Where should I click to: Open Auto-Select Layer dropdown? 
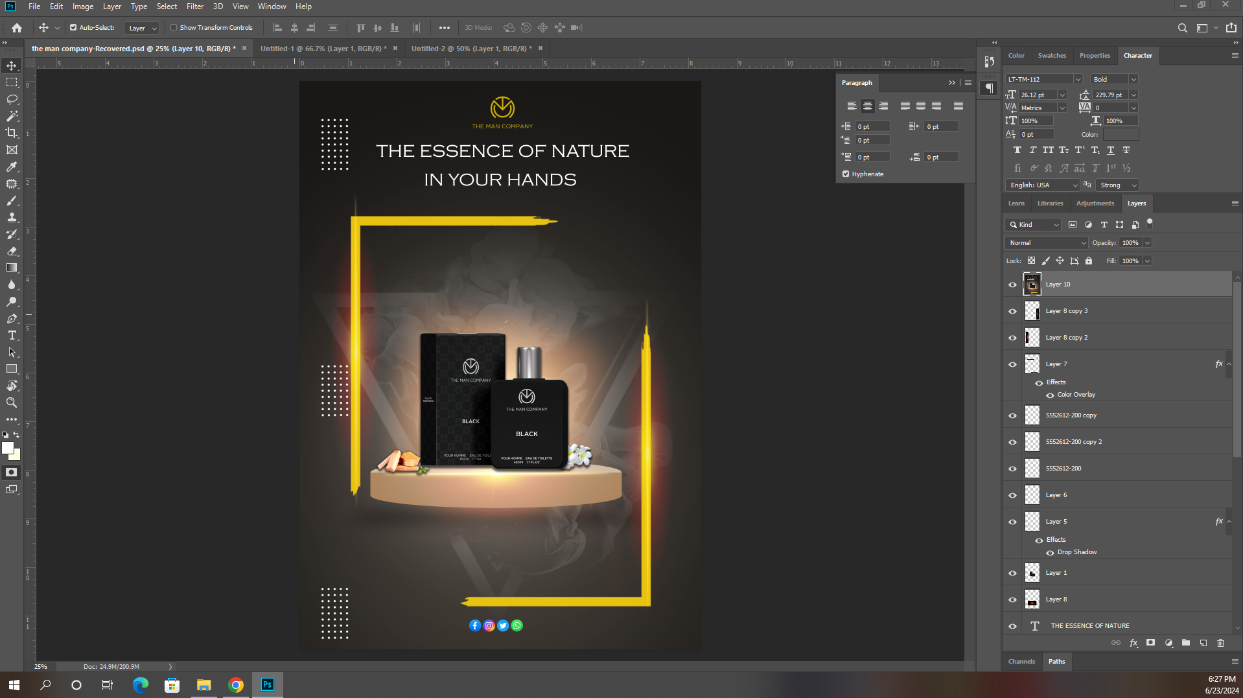click(x=141, y=28)
